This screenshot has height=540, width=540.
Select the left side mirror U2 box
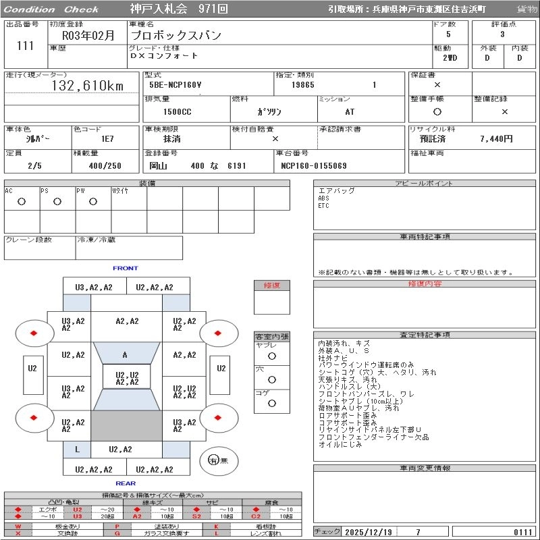[x=32, y=369]
